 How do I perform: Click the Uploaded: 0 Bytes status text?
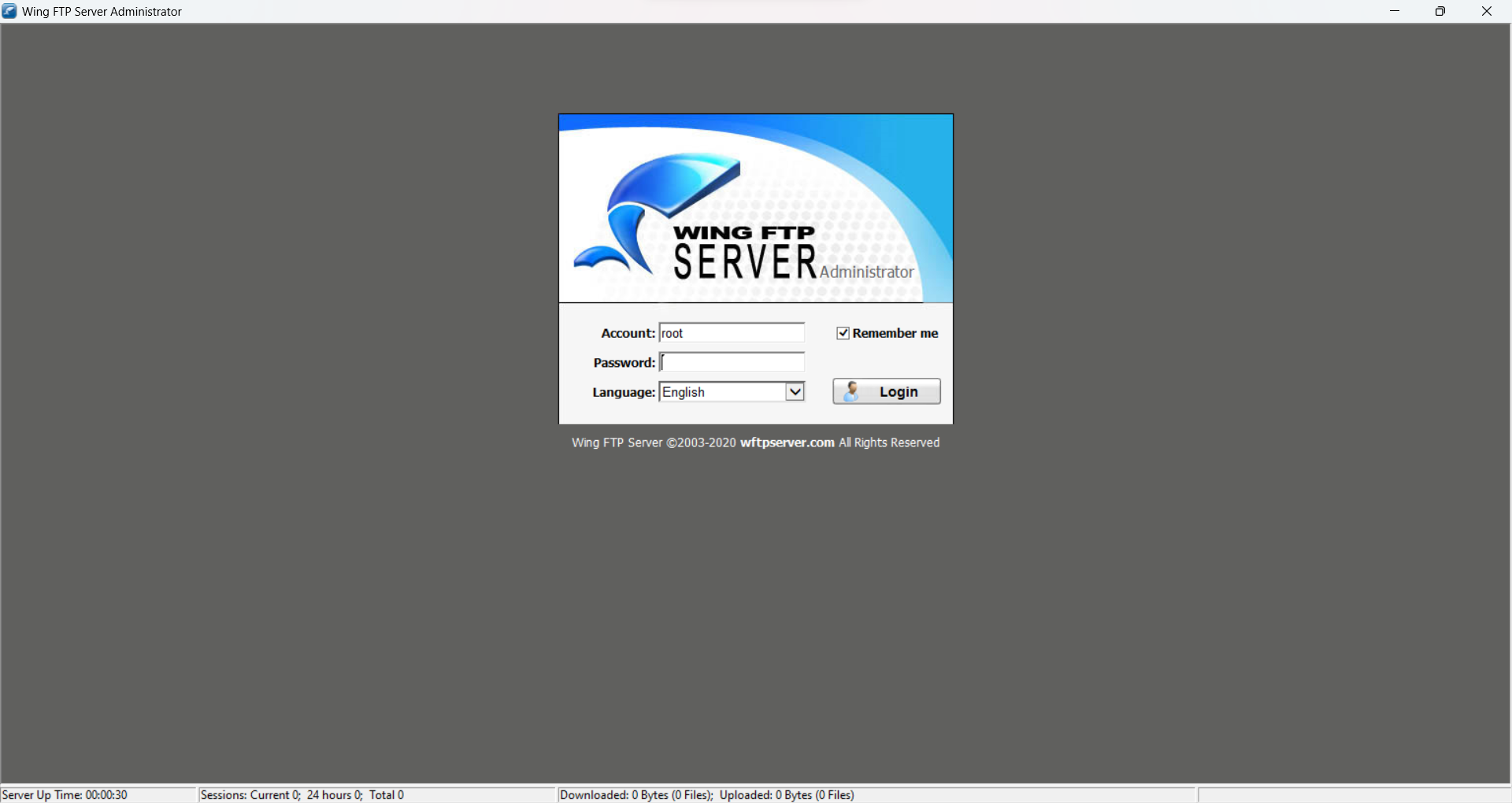click(x=787, y=795)
